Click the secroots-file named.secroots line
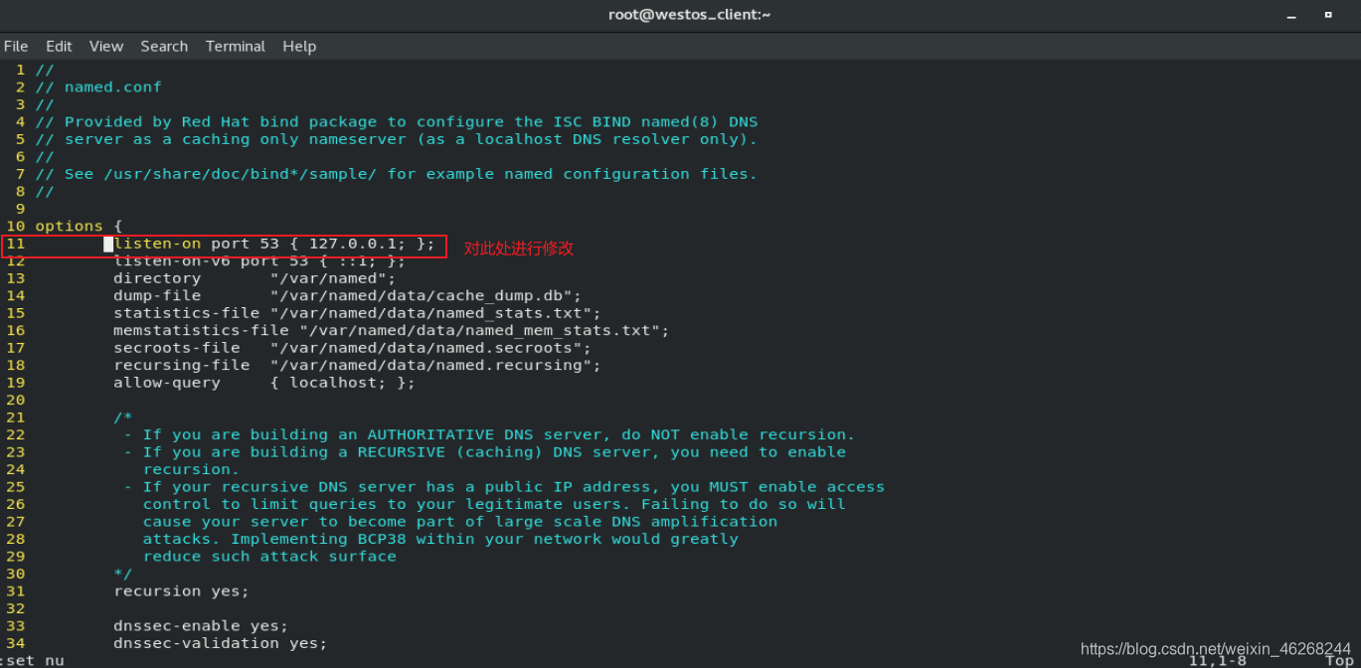The image size is (1361, 668). tap(353, 348)
